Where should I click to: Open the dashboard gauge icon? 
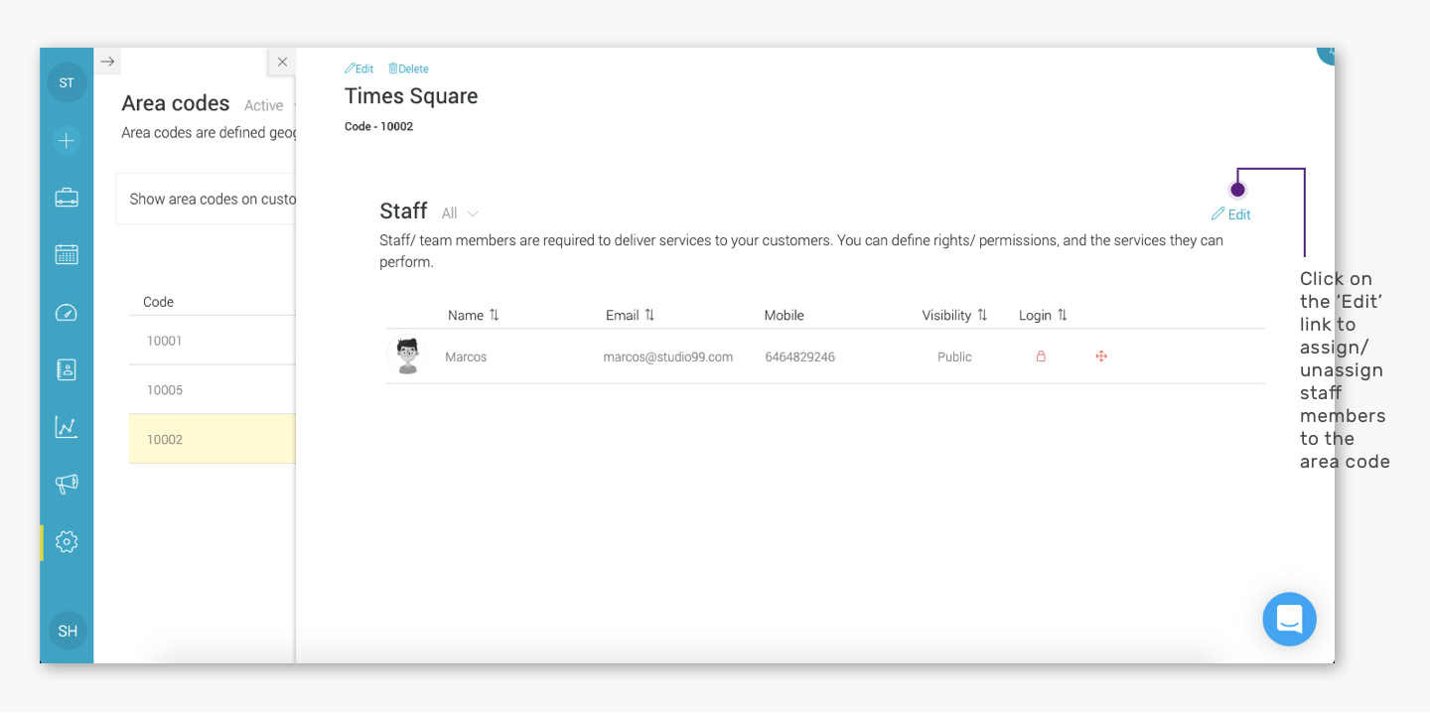click(x=67, y=313)
